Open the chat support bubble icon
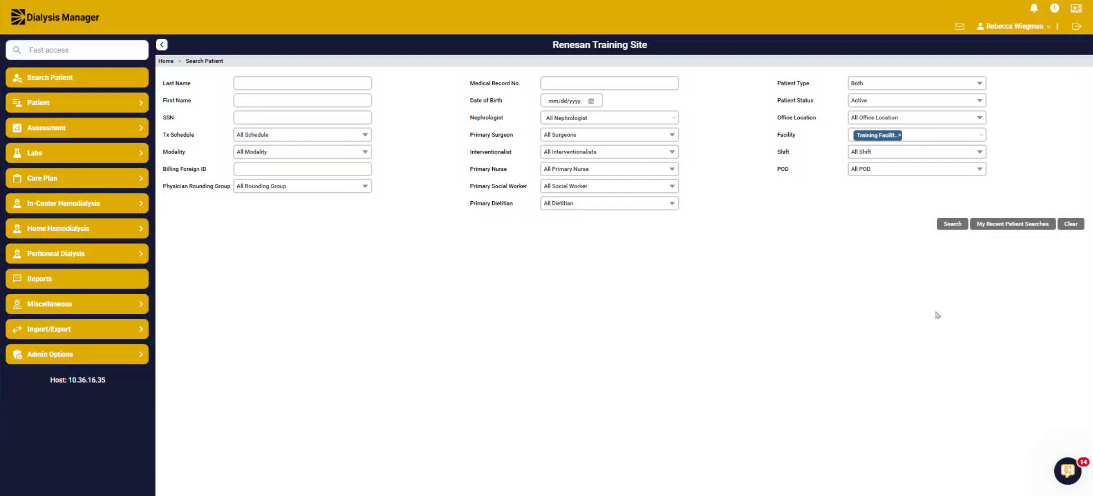1093x496 pixels. pos(1067,471)
